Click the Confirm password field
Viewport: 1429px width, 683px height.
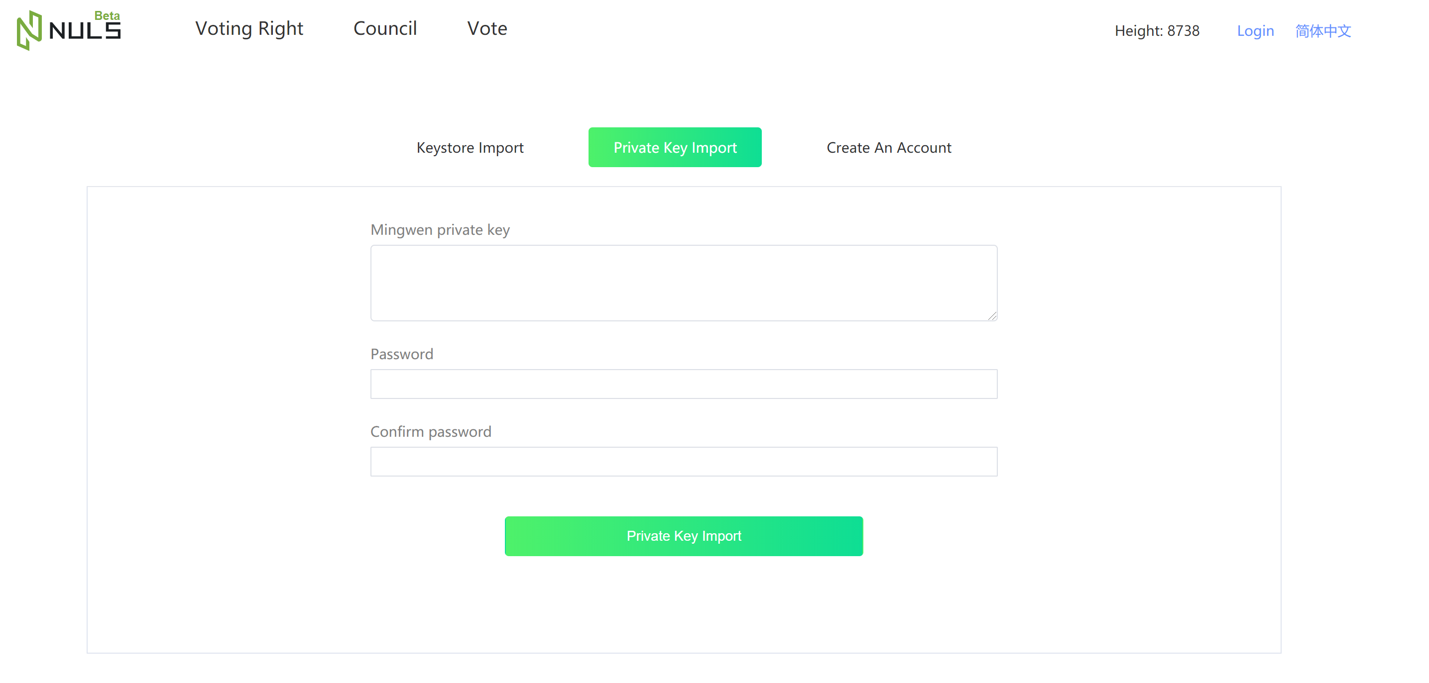684,462
